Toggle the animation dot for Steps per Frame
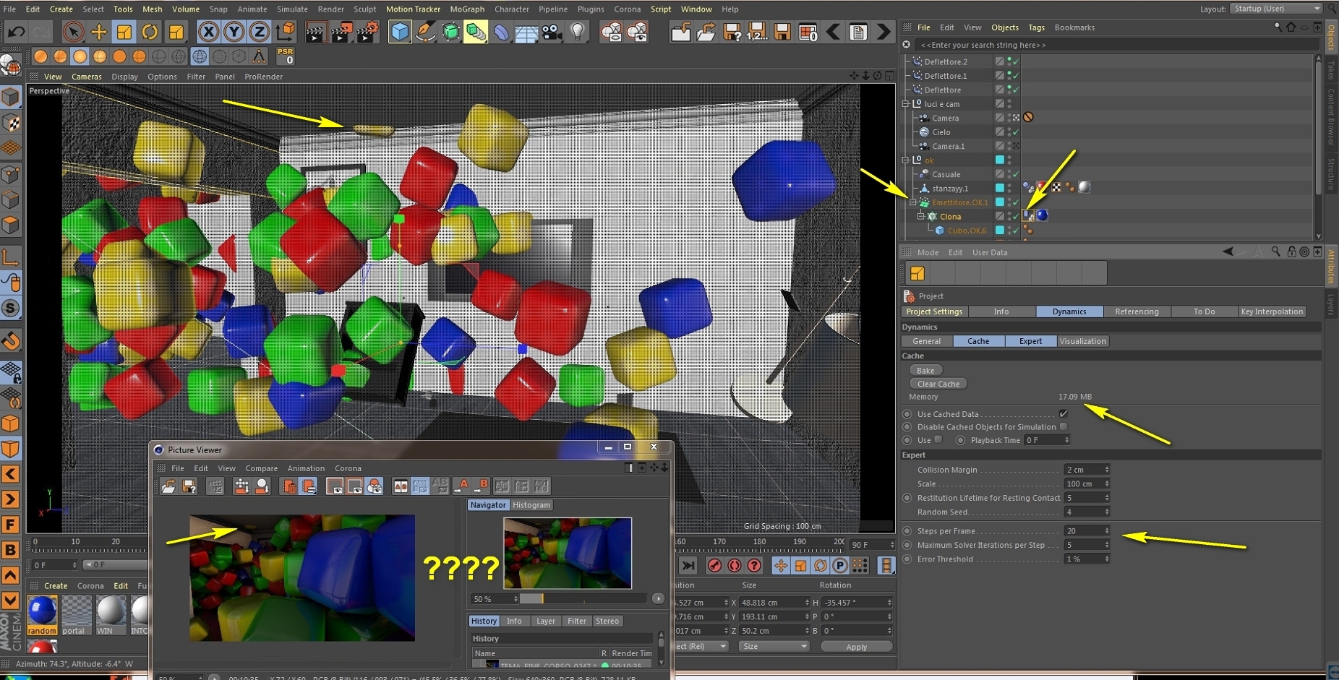This screenshot has height=680, width=1339. coord(907,531)
